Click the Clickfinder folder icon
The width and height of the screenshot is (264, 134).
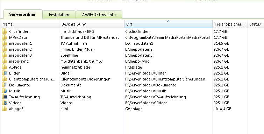[5, 31]
